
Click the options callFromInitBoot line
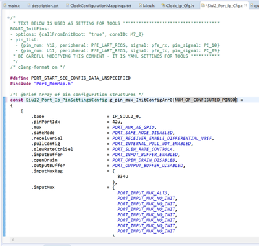tap(77, 34)
